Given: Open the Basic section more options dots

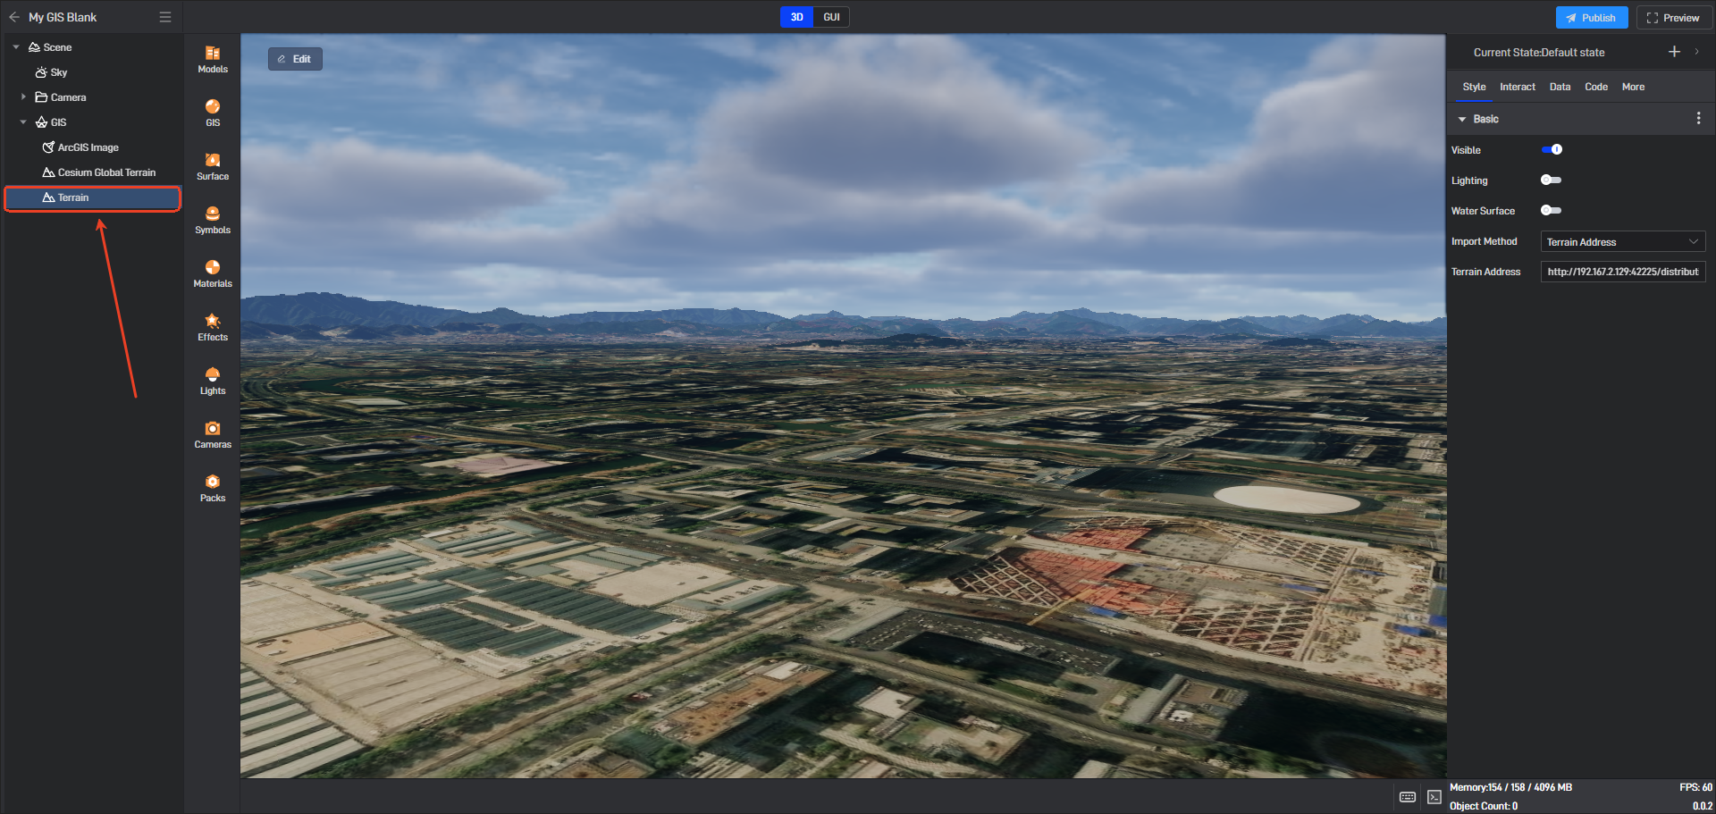Looking at the screenshot, I should click(1698, 119).
